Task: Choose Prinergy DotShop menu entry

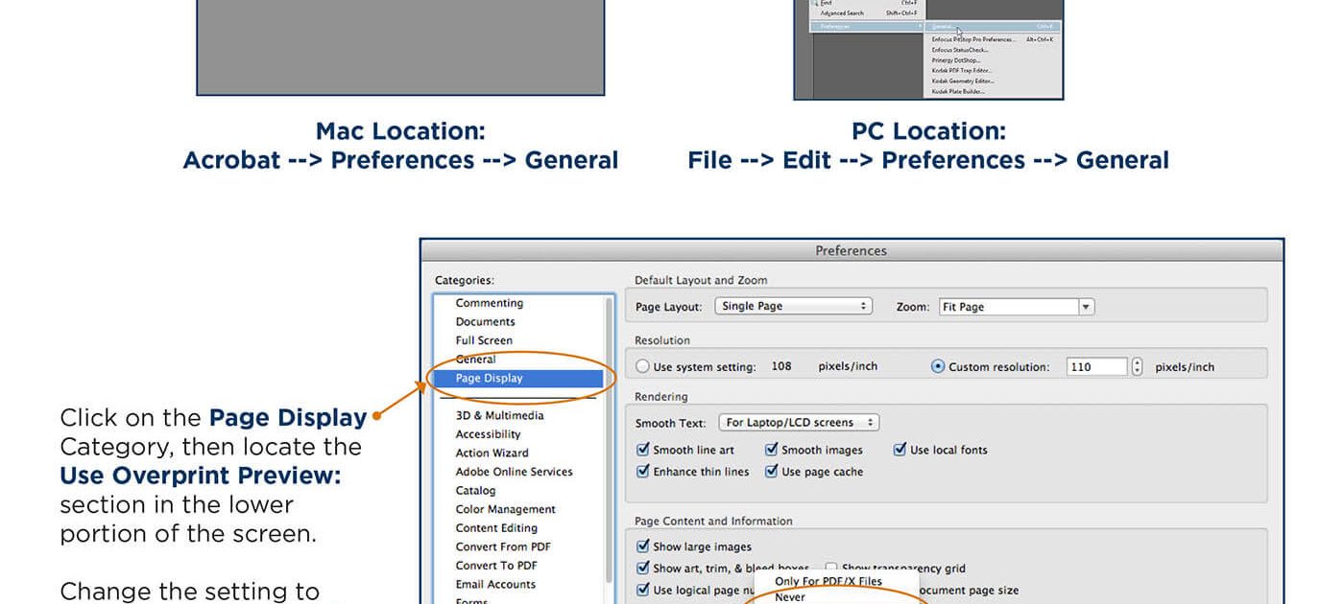Action: [993, 60]
